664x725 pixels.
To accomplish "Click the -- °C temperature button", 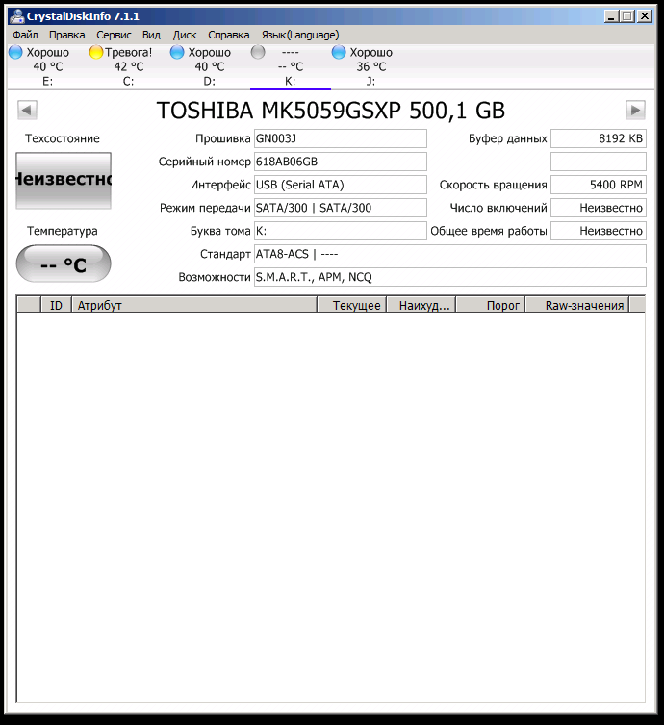I will click(x=64, y=263).
